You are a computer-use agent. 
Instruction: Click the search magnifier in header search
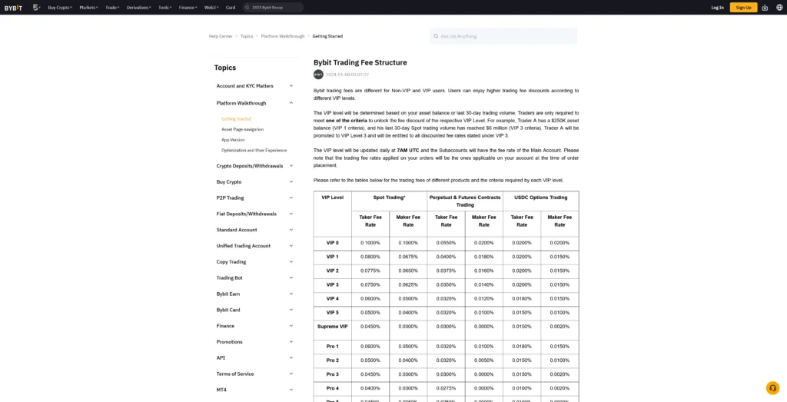(247, 8)
